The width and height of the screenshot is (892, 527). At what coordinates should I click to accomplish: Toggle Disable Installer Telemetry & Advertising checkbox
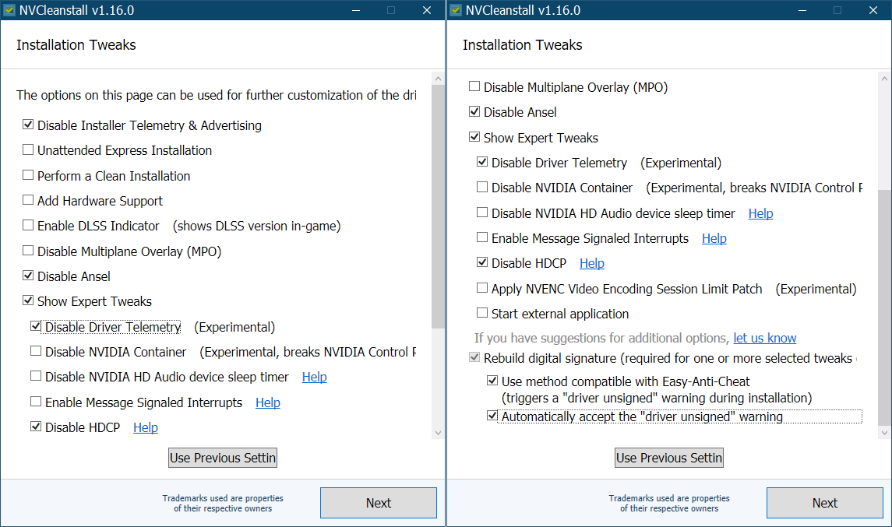point(28,125)
